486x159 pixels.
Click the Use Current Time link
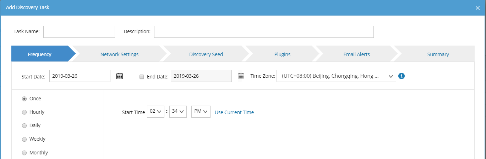click(x=234, y=112)
